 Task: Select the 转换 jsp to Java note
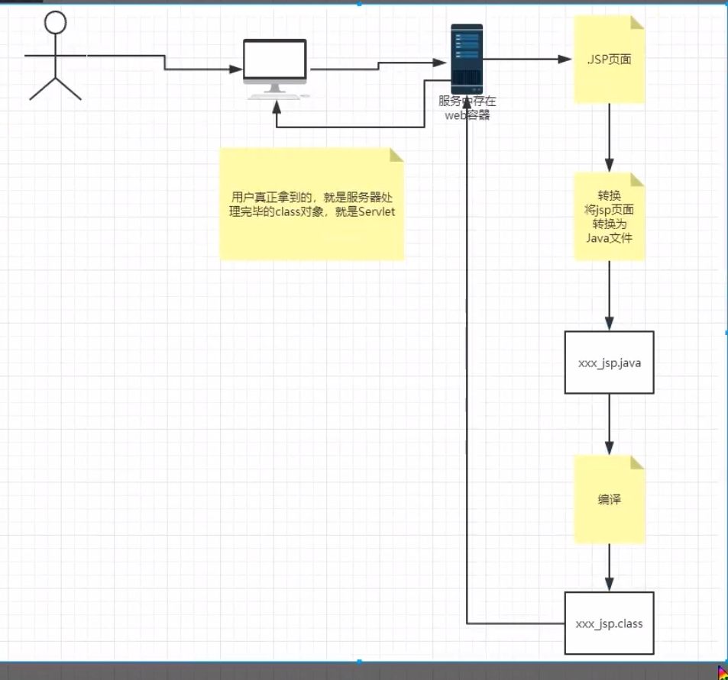click(x=609, y=217)
